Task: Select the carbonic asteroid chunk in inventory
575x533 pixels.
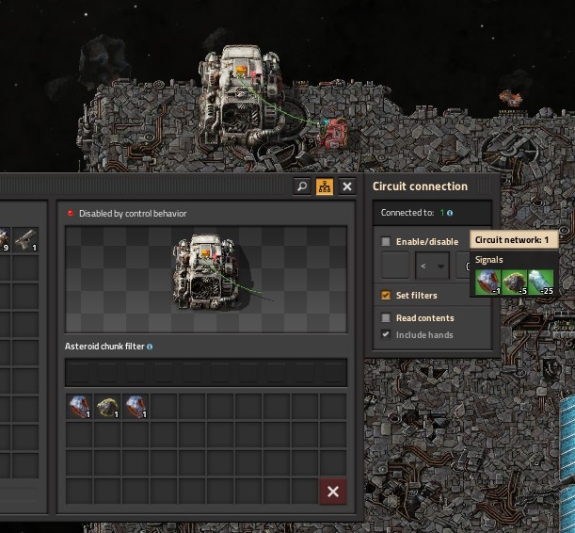Action: point(107,407)
